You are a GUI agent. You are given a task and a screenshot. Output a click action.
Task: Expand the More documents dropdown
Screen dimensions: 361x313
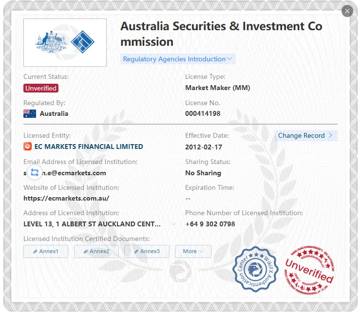(x=193, y=251)
